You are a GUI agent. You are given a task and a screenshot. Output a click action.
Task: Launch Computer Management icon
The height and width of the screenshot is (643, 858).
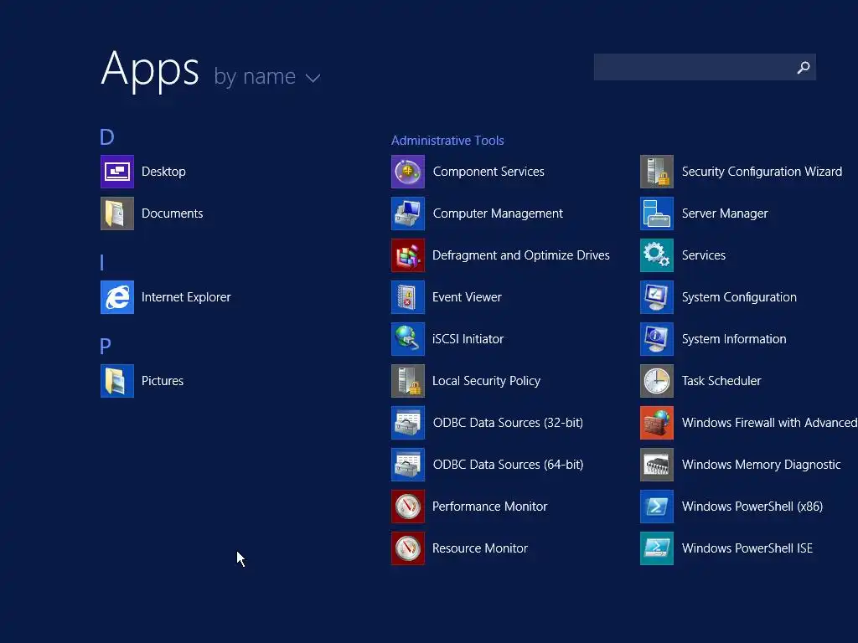(408, 213)
